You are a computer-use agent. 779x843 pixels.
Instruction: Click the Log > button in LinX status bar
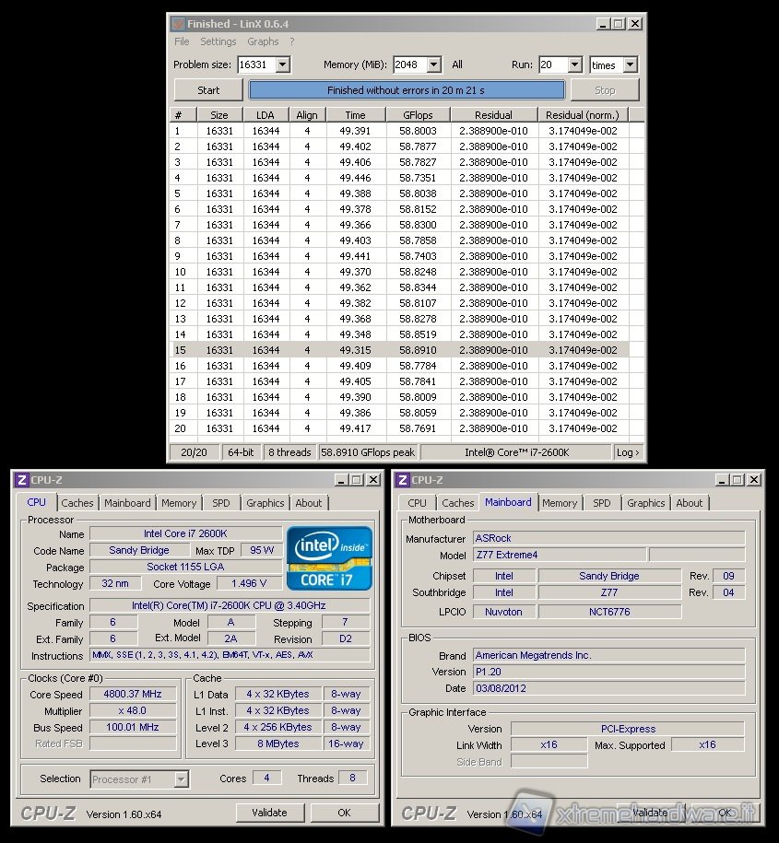(627, 452)
